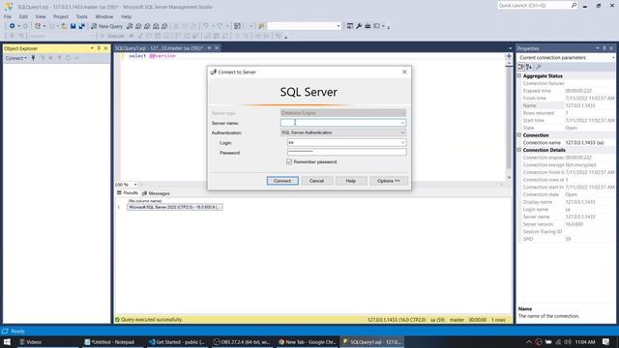Open the File menu
This screenshot has height=348, width=619.
[x=8, y=16]
